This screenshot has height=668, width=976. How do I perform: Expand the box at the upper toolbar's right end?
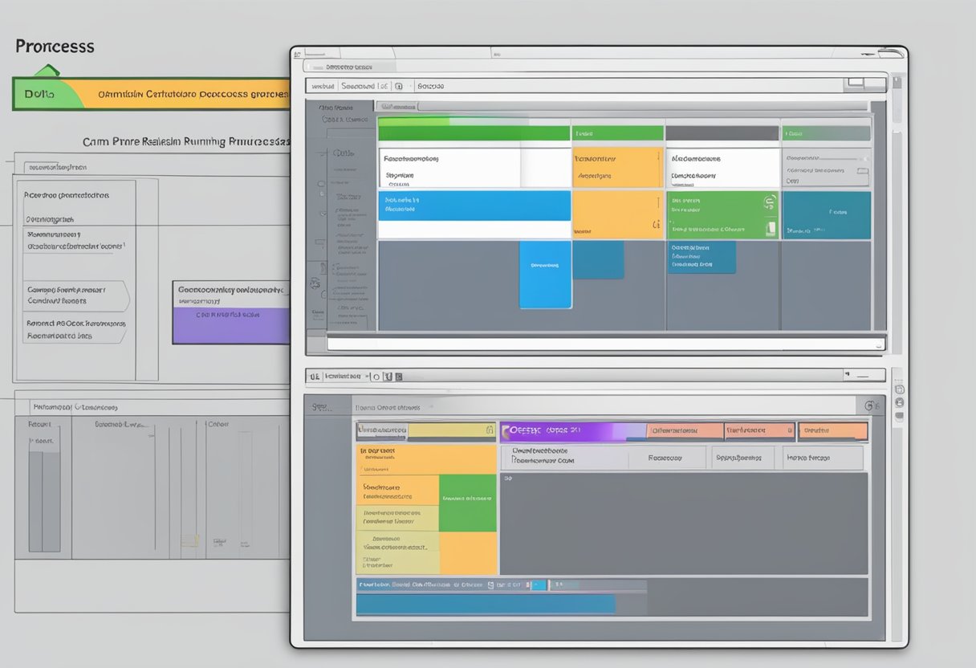[x=856, y=82]
